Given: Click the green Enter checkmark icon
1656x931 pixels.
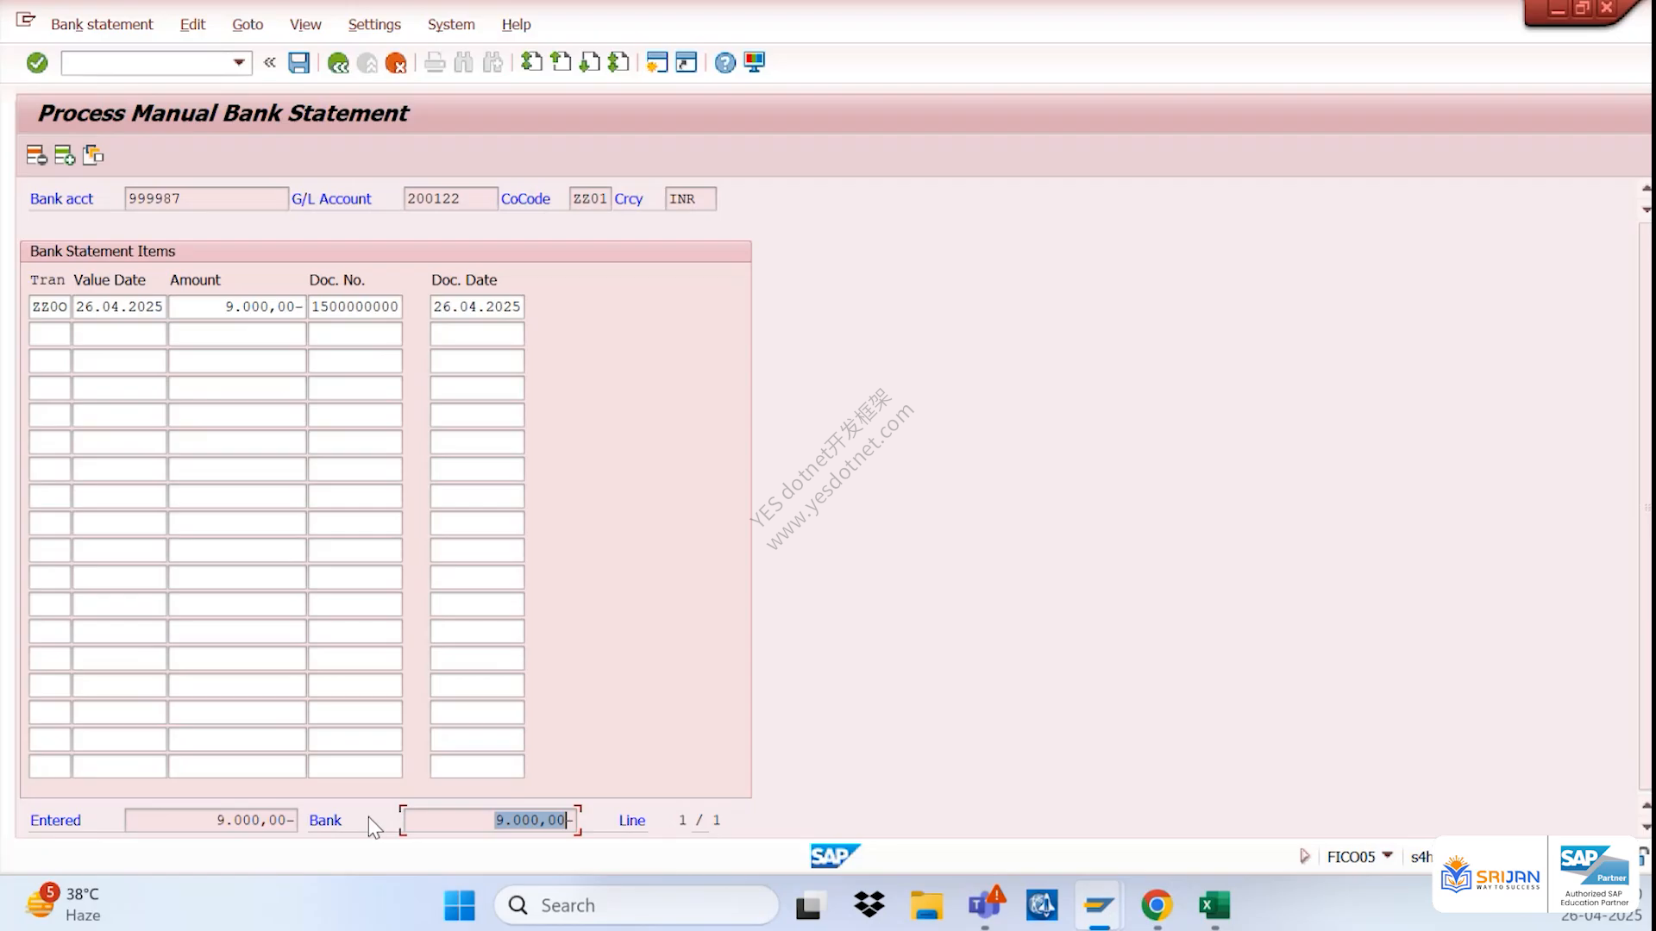Looking at the screenshot, I should tap(37, 63).
